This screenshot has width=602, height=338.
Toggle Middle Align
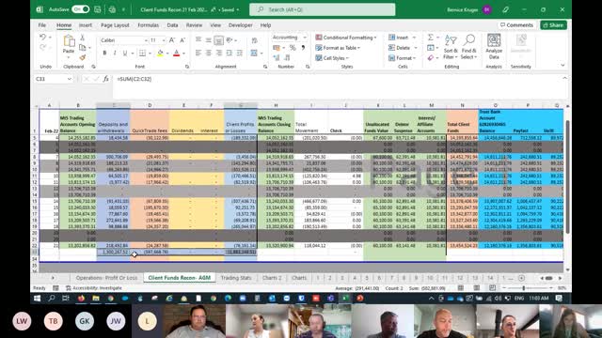coord(209,39)
